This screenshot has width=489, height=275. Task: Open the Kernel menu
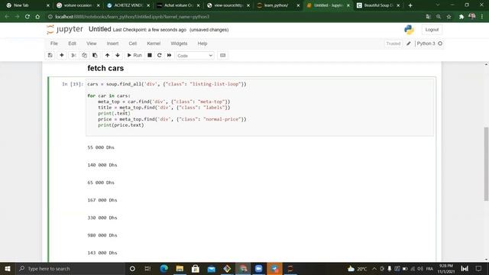(154, 44)
